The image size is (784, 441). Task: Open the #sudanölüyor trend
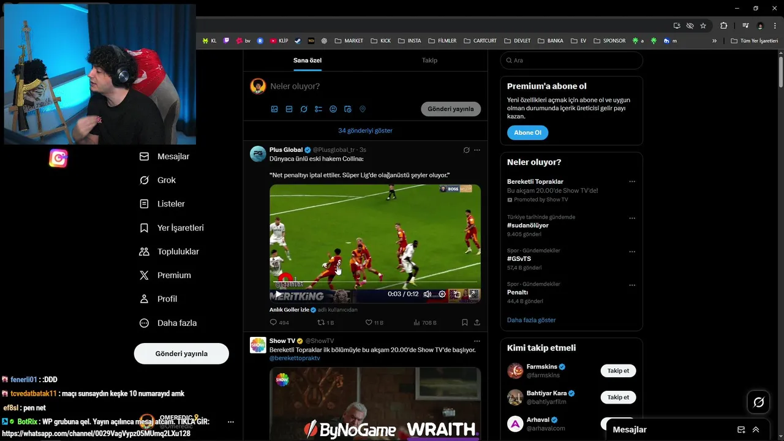pos(528,225)
